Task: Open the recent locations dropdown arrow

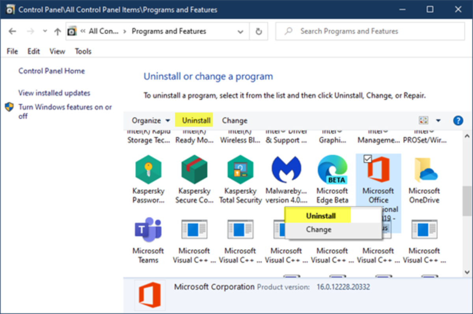Action: tap(45, 31)
